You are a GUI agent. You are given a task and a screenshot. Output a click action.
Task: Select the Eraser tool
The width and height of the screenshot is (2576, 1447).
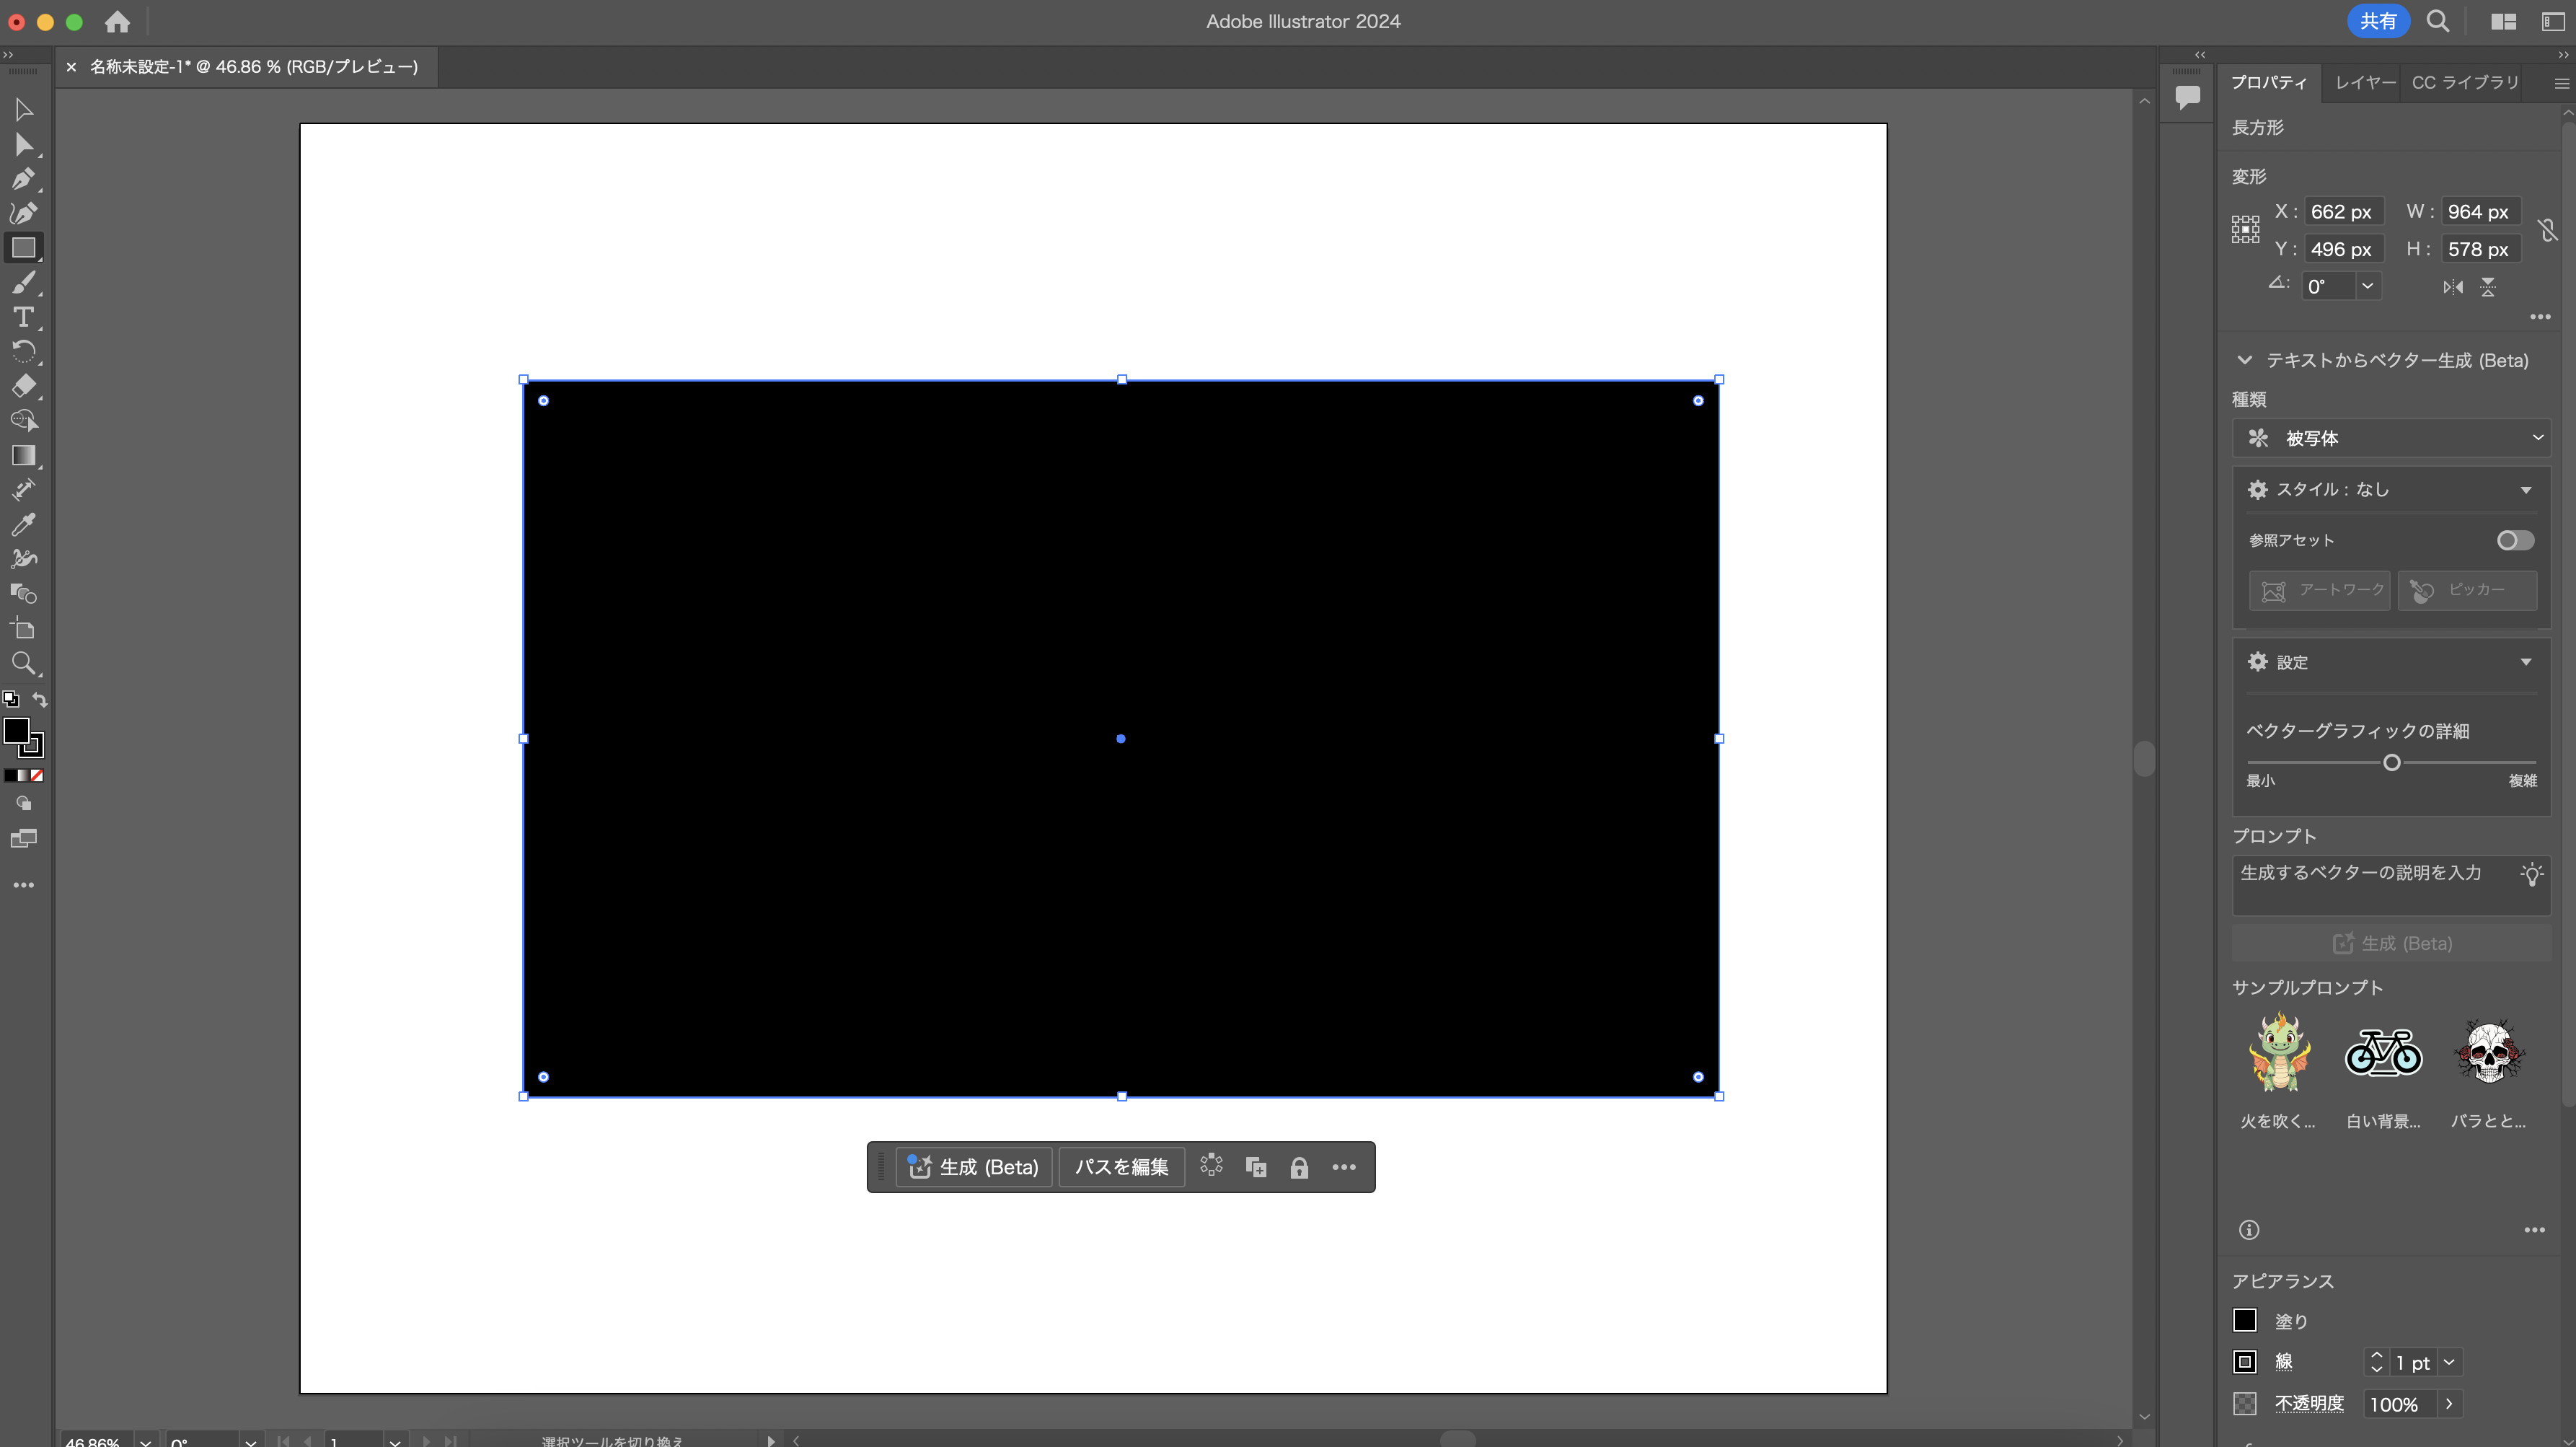(x=23, y=386)
